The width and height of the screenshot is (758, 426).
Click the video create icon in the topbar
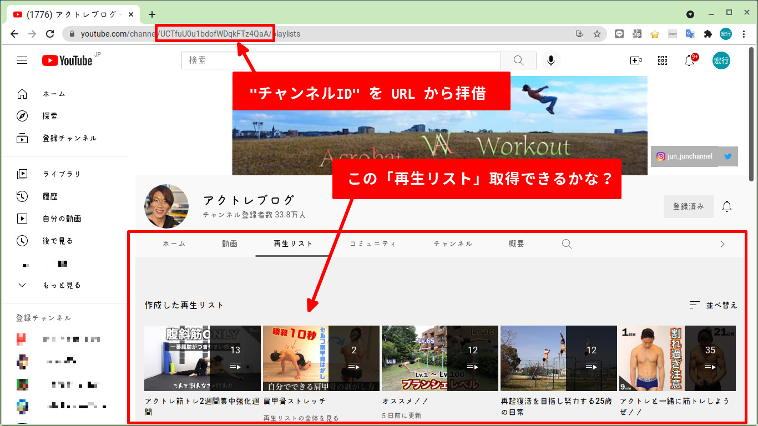(635, 60)
